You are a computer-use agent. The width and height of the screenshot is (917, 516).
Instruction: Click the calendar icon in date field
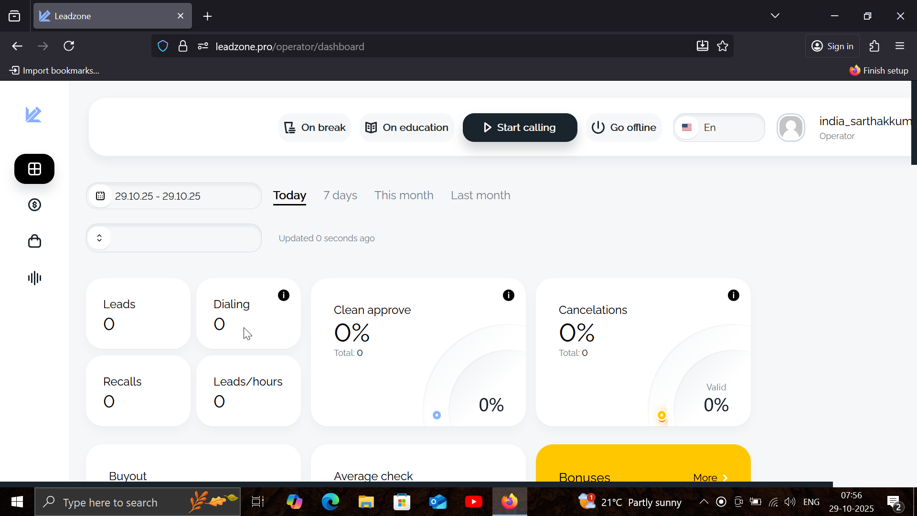point(100,196)
